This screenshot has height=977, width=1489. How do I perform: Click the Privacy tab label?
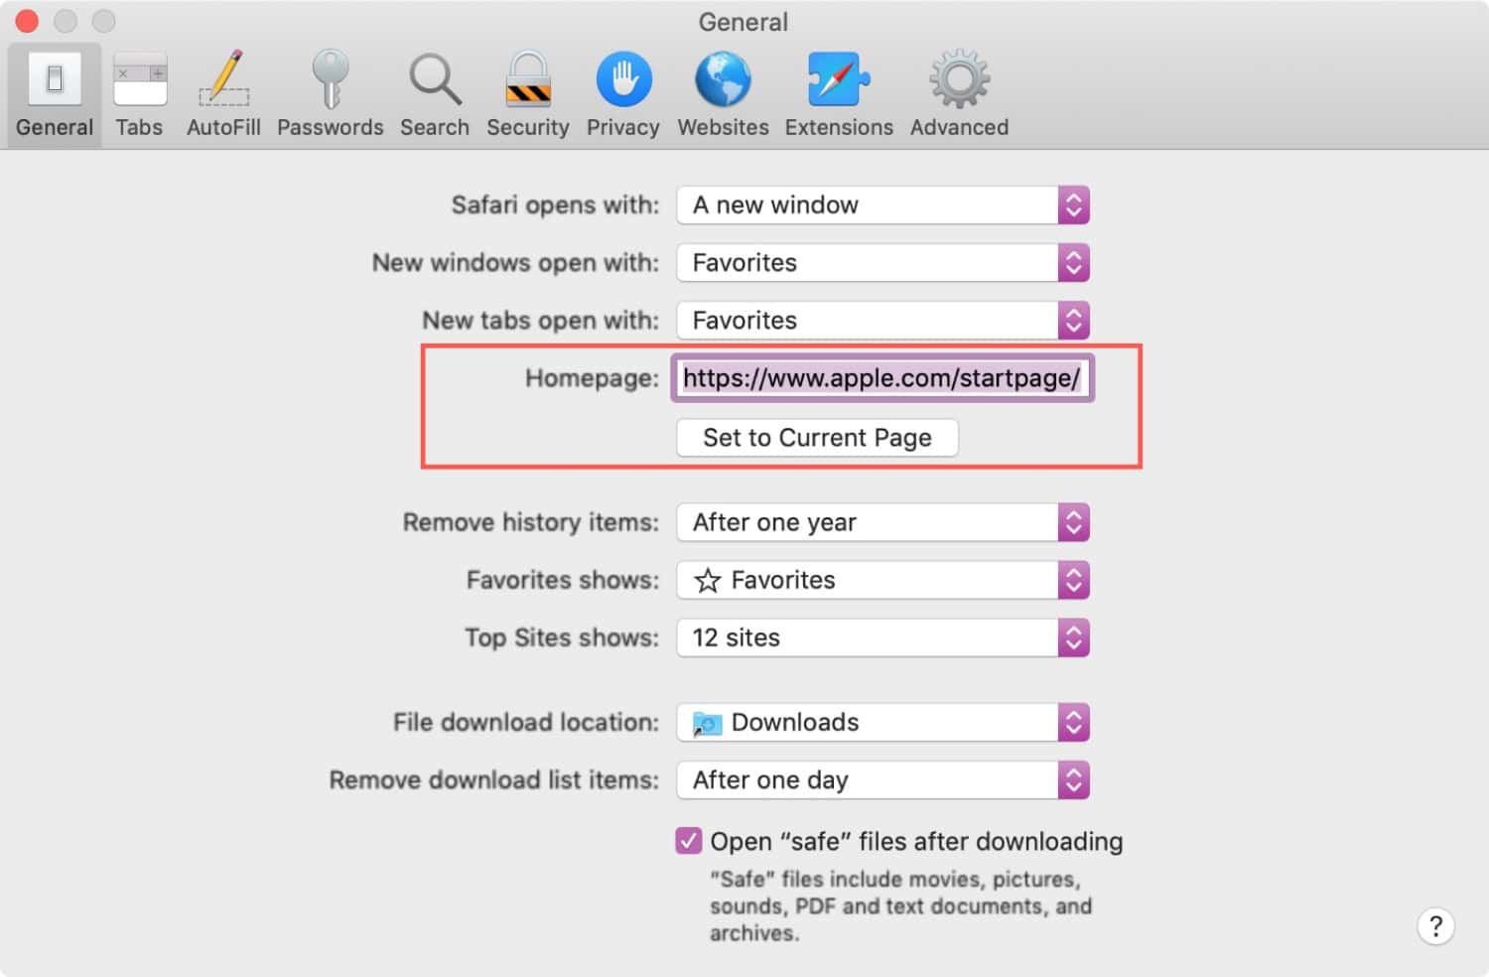(x=623, y=127)
